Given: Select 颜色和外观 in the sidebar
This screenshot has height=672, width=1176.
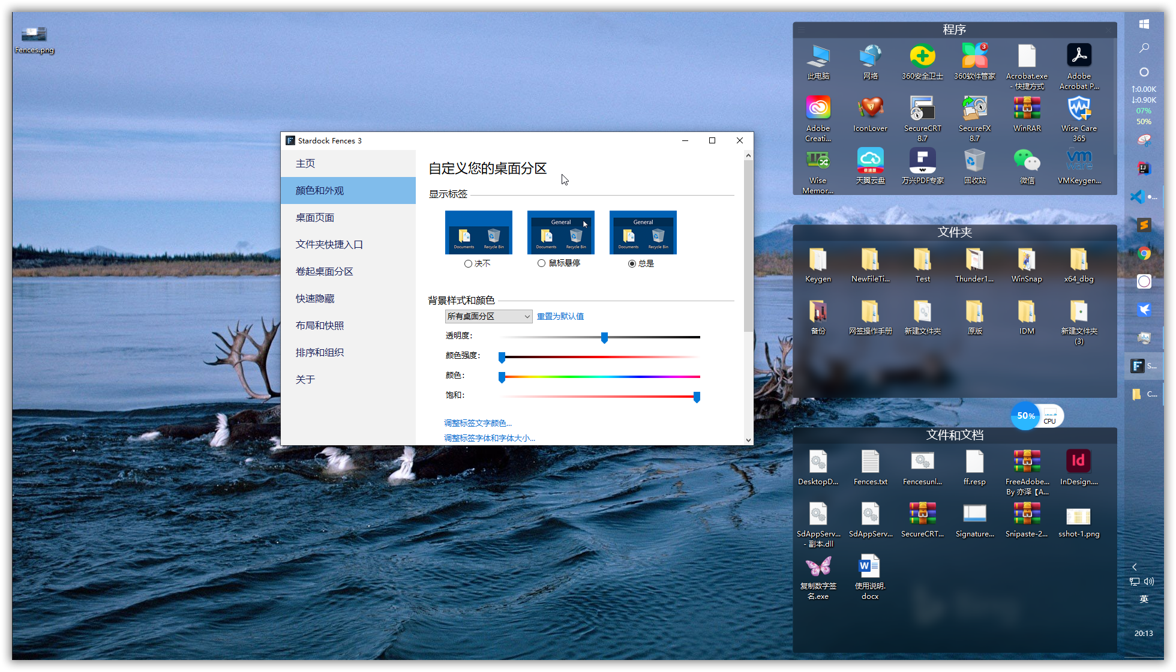Looking at the screenshot, I should pos(348,190).
